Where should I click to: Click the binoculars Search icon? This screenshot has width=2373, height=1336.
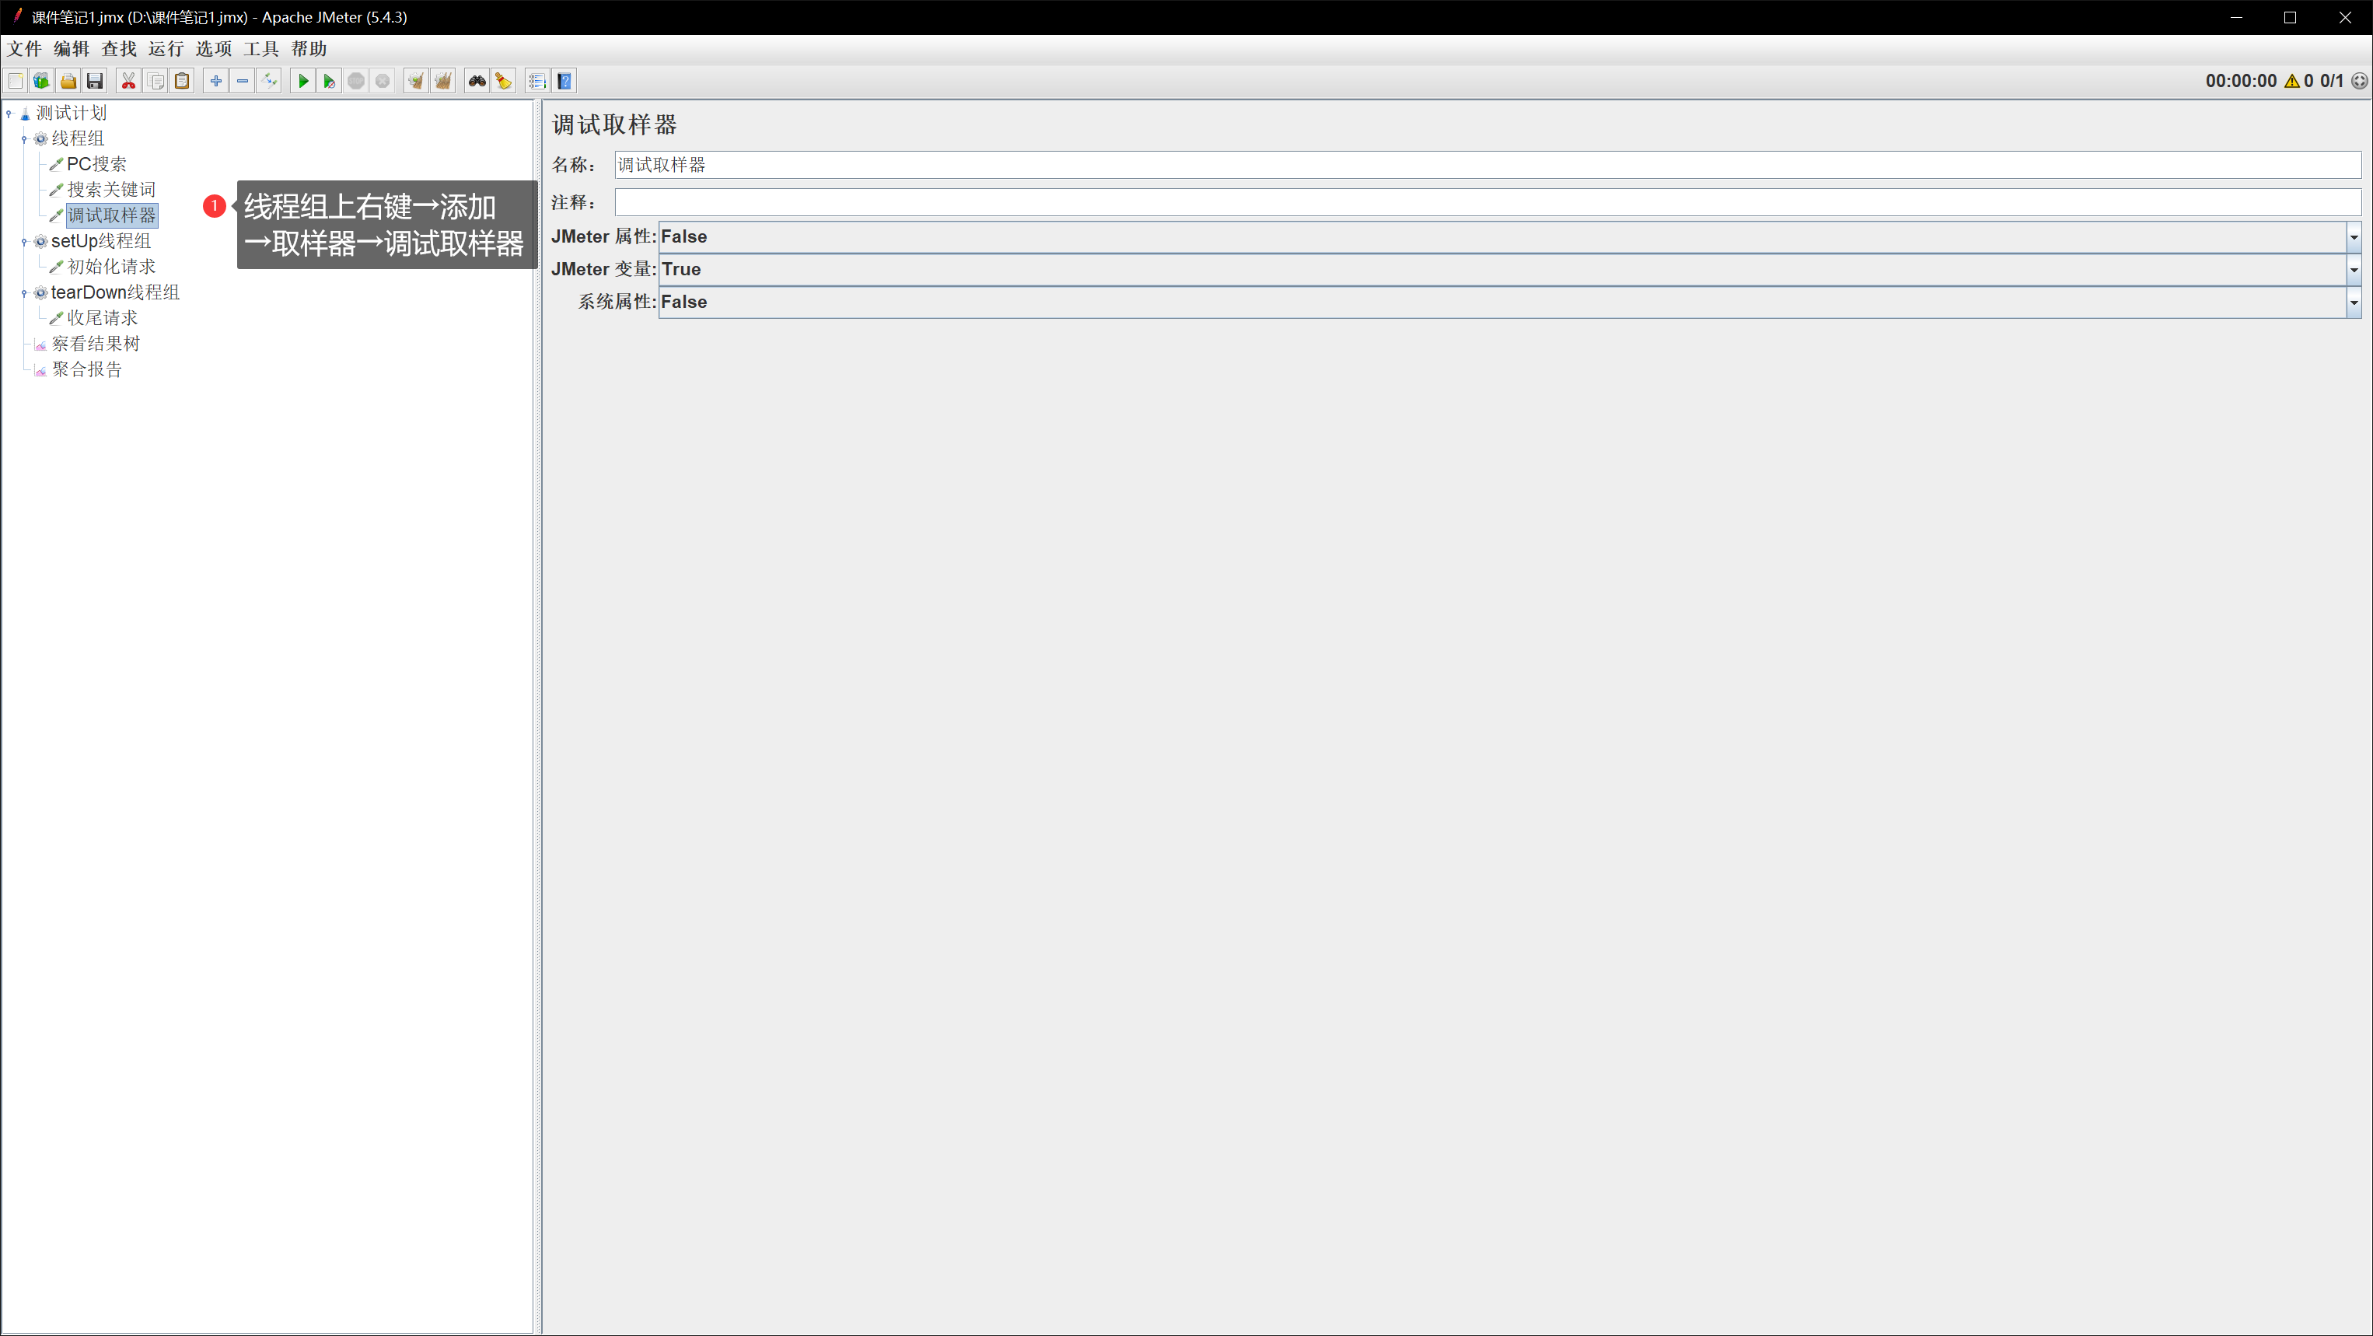(x=477, y=81)
